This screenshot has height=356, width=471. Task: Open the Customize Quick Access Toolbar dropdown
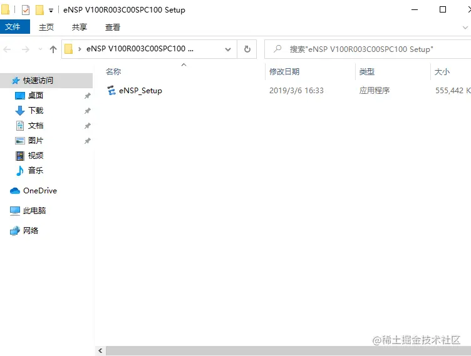51,11
